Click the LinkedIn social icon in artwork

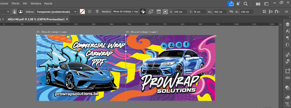(x=164, y=45)
